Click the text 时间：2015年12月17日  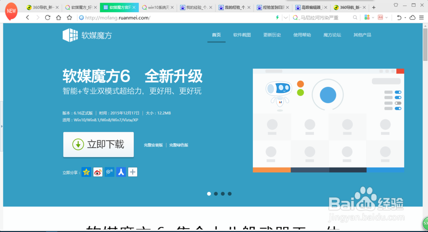point(119,113)
